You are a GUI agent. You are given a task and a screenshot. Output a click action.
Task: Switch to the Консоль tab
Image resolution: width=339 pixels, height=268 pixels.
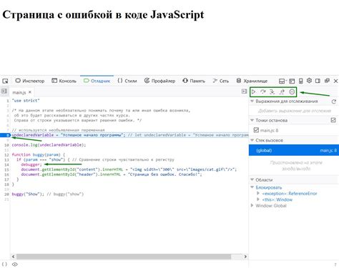64,81
